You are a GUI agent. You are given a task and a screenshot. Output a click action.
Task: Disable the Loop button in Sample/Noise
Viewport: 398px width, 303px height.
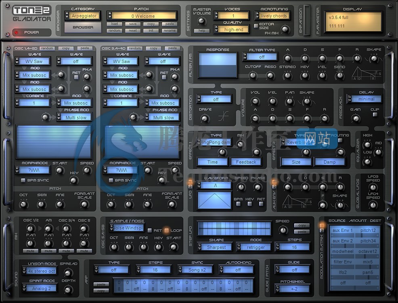(x=166, y=230)
